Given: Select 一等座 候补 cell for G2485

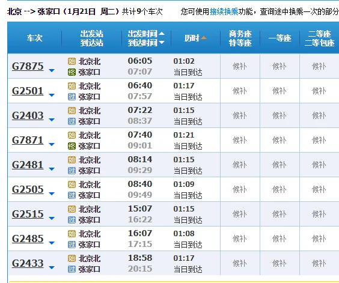Looking at the screenshot, I should 279,239.
